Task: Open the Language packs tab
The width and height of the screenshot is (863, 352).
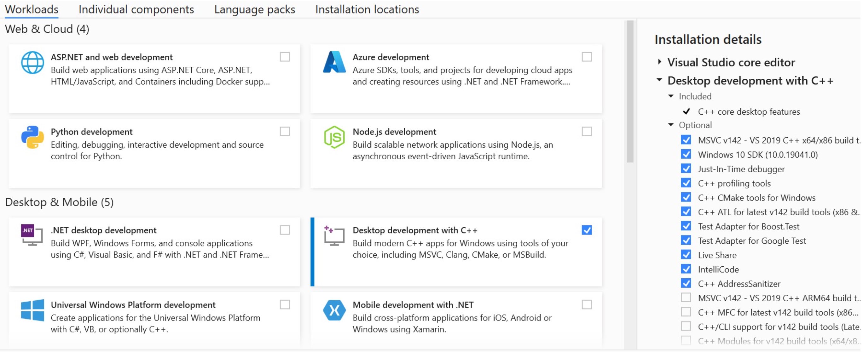Action: tap(255, 9)
